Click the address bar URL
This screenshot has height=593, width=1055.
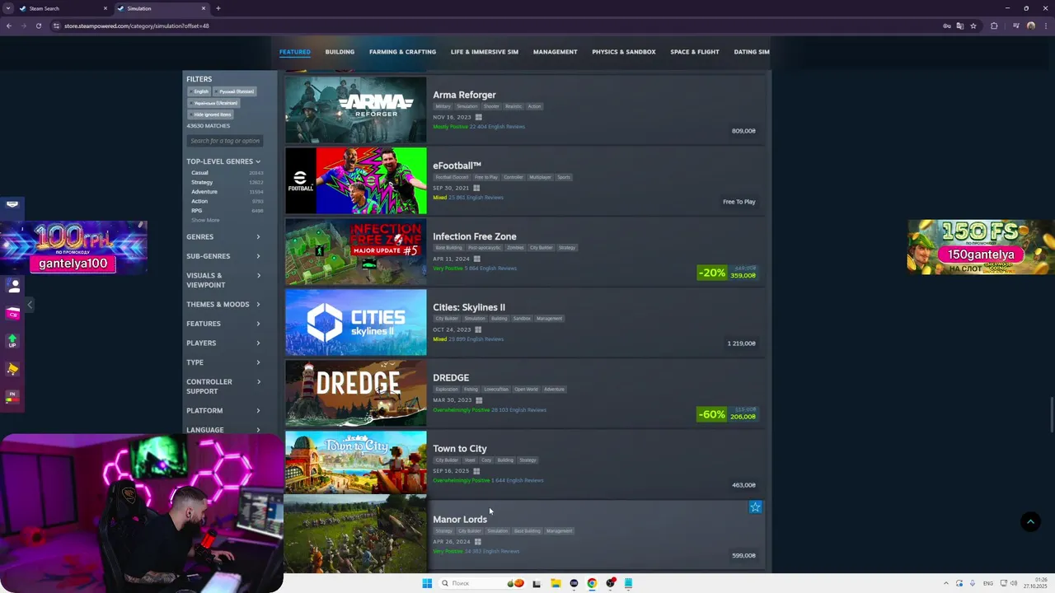pos(137,26)
